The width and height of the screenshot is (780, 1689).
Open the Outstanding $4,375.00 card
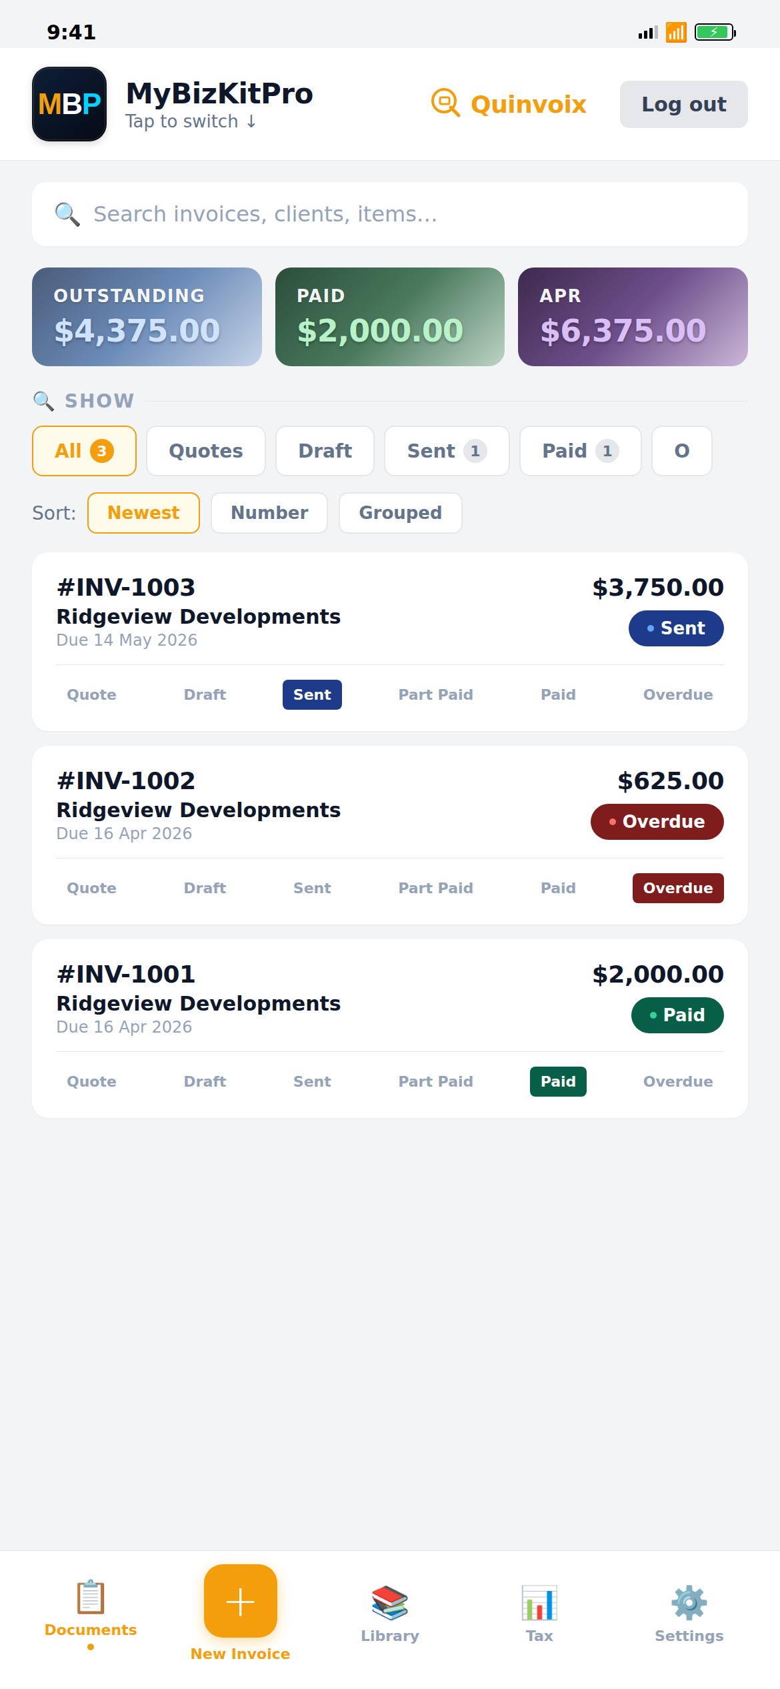coord(147,317)
